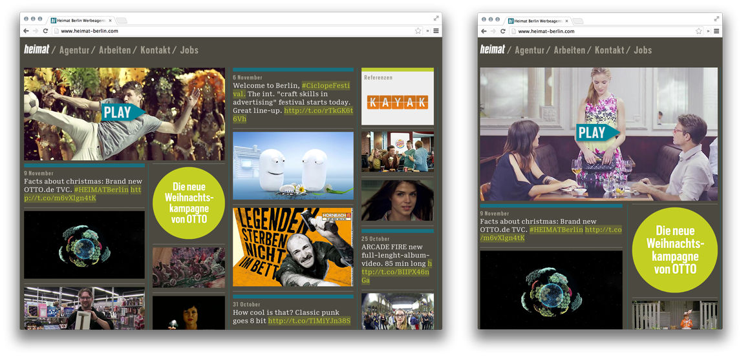Bookmark the page using the star in the left browser
This screenshot has height=357, width=750.
(418, 31)
